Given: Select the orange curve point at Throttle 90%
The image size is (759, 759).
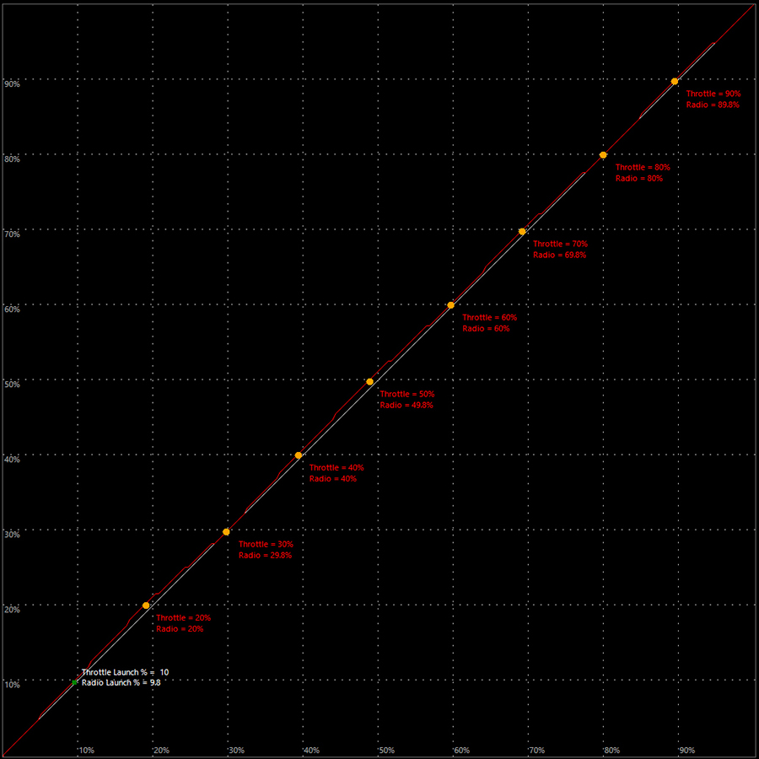Looking at the screenshot, I should pyautogui.click(x=675, y=82).
